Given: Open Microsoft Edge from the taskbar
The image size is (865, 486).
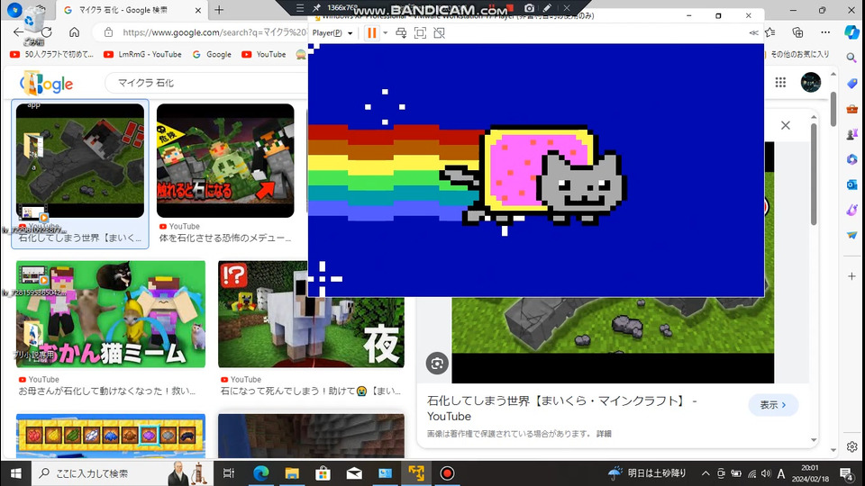Looking at the screenshot, I should pos(260,473).
